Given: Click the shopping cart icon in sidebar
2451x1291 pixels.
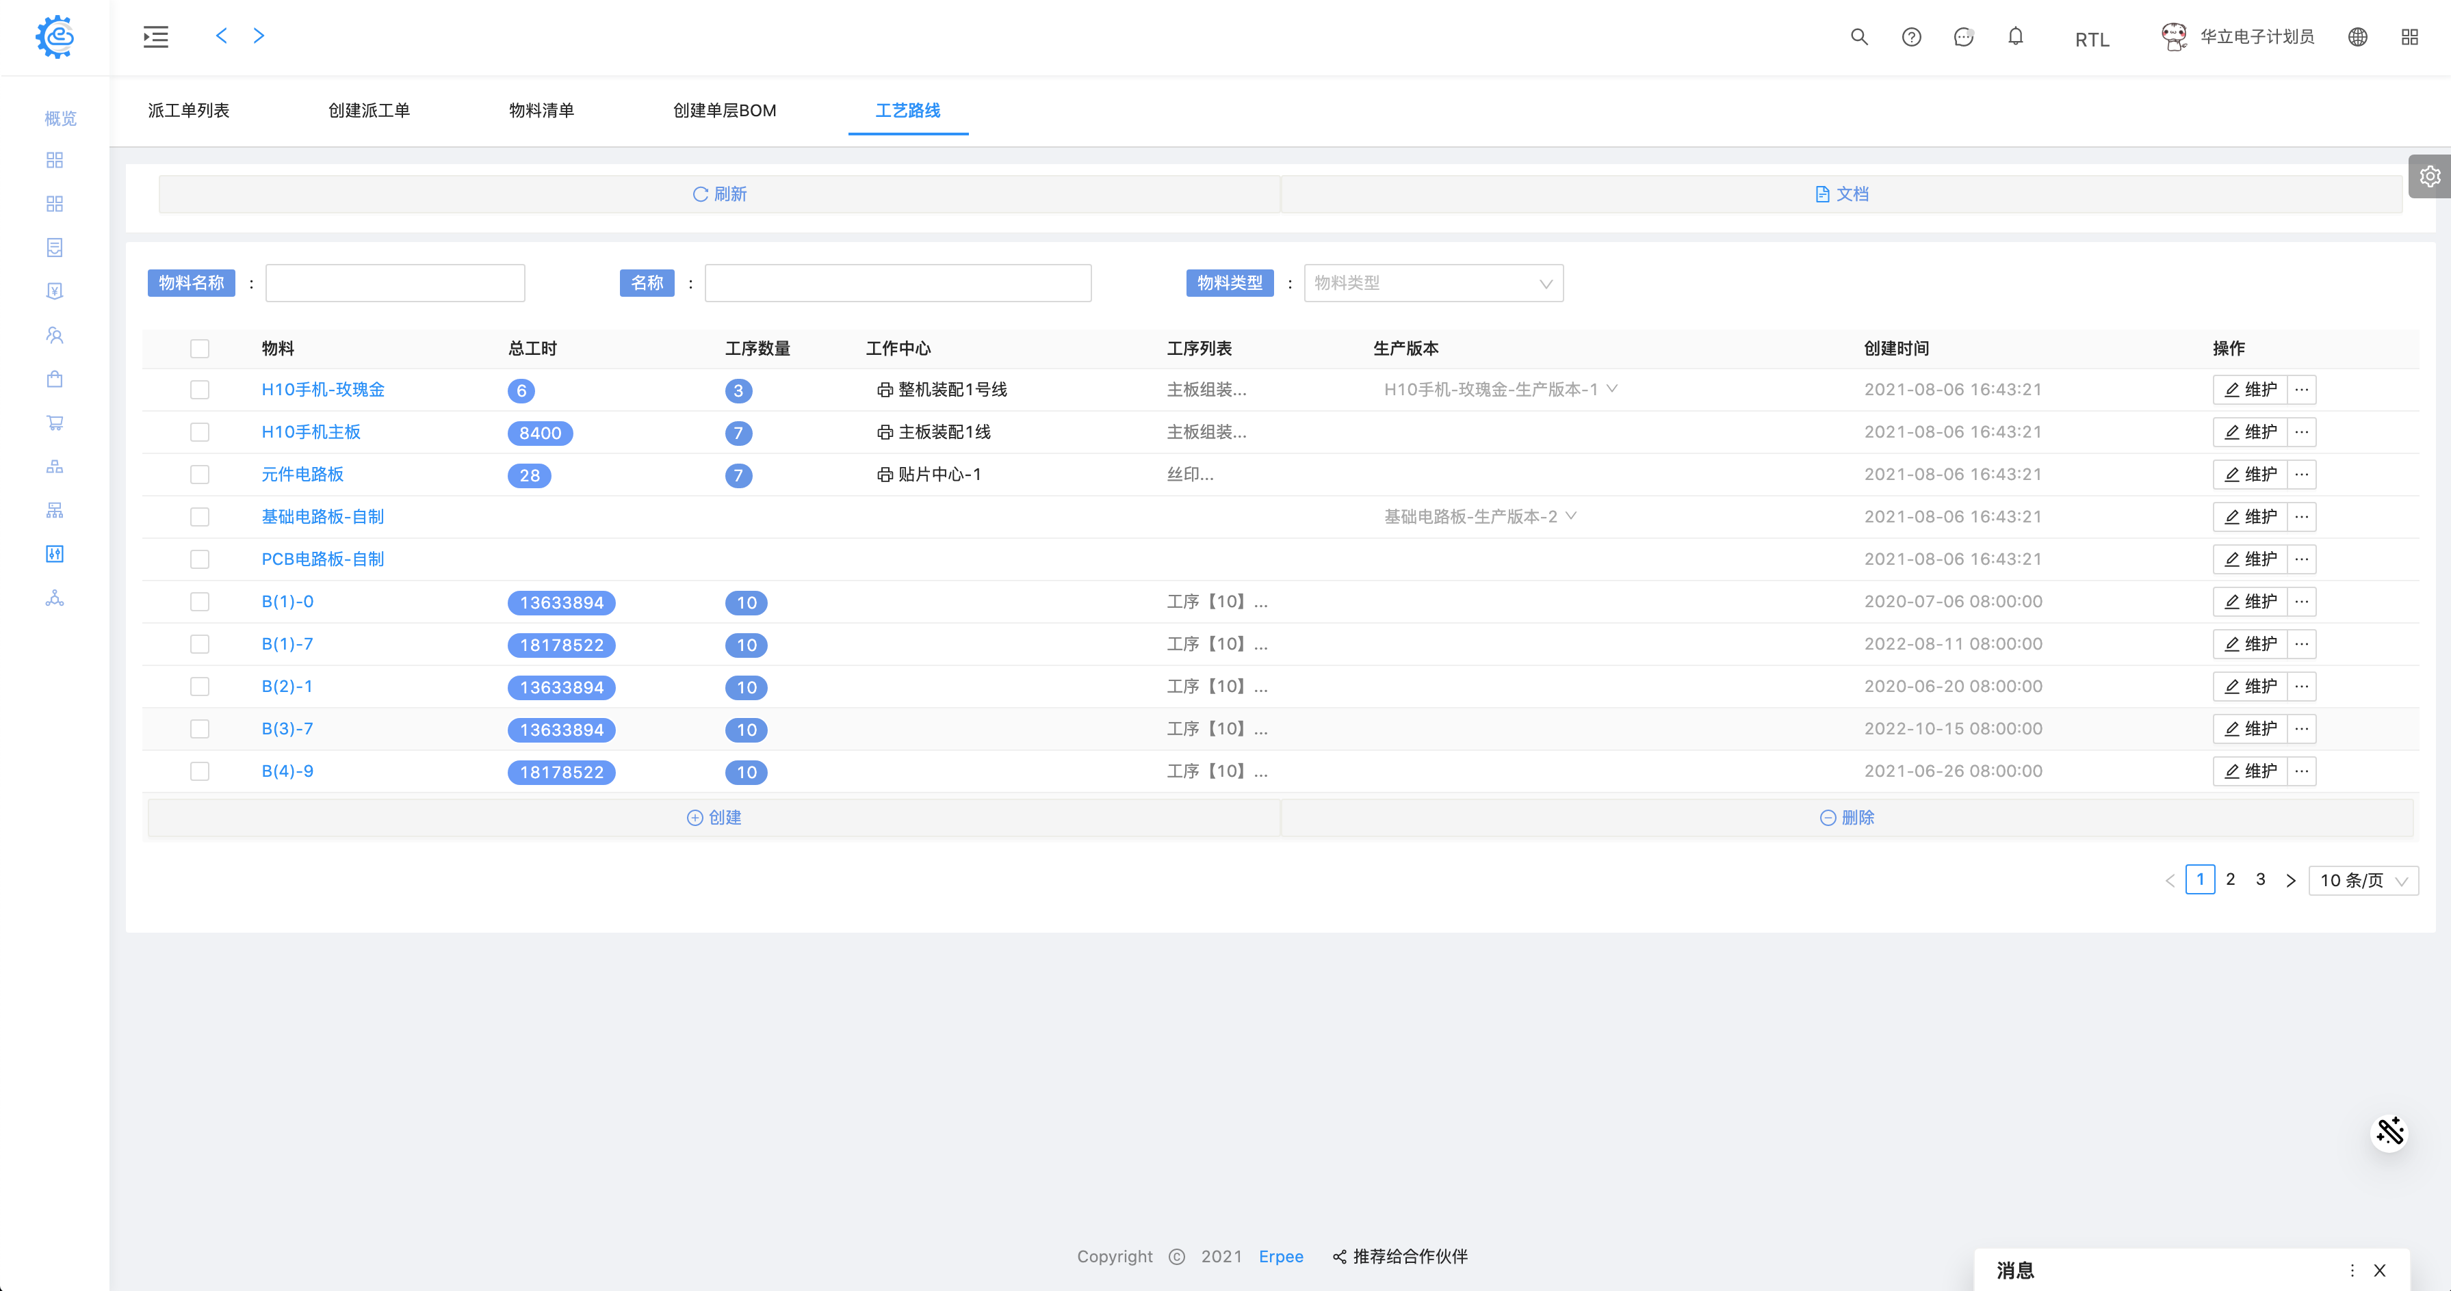Looking at the screenshot, I should point(55,423).
